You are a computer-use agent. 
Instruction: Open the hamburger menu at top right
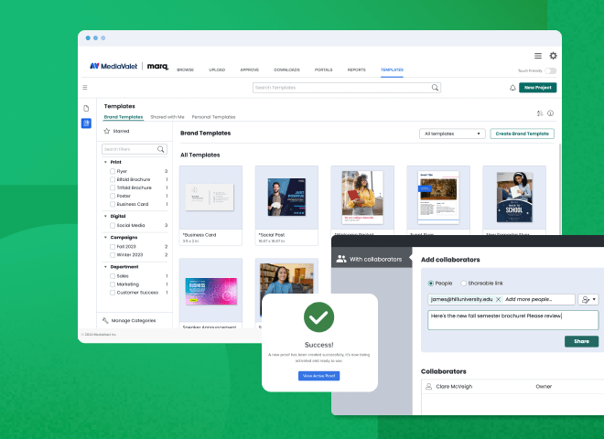(x=538, y=56)
